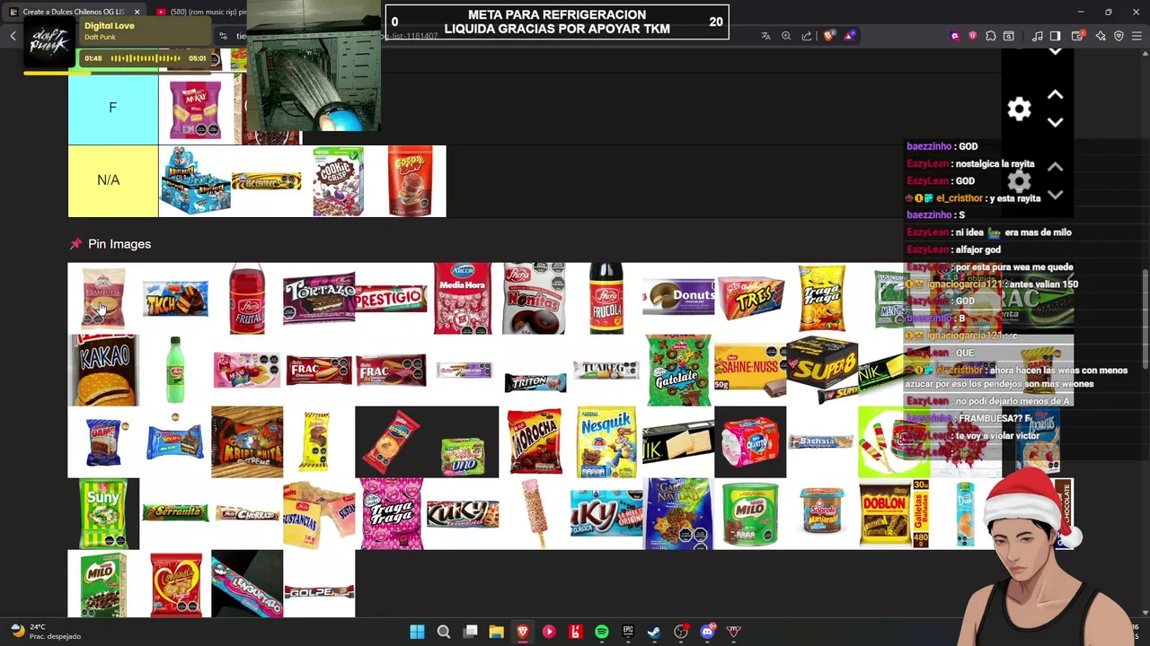Open the Brave VPN shield icon
The height and width of the screenshot is (646, 1150).
pyautogui.click(x=1119, y=36)
